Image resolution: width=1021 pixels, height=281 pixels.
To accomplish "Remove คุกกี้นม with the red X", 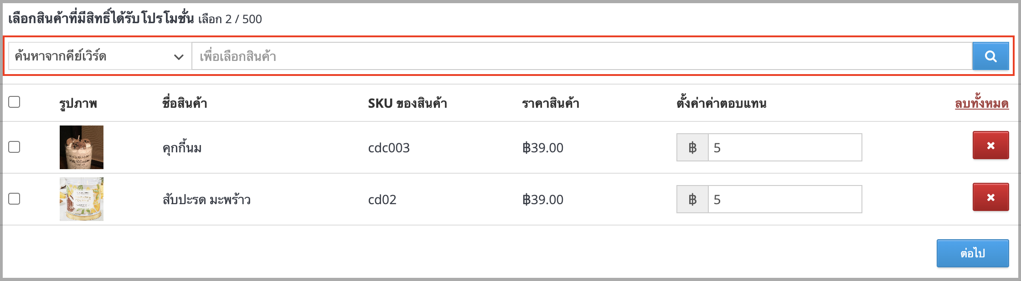I will tap(990, 146).
